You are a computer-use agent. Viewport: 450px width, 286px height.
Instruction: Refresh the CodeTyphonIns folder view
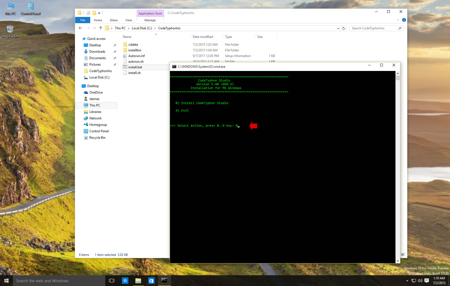coord(344,28)
